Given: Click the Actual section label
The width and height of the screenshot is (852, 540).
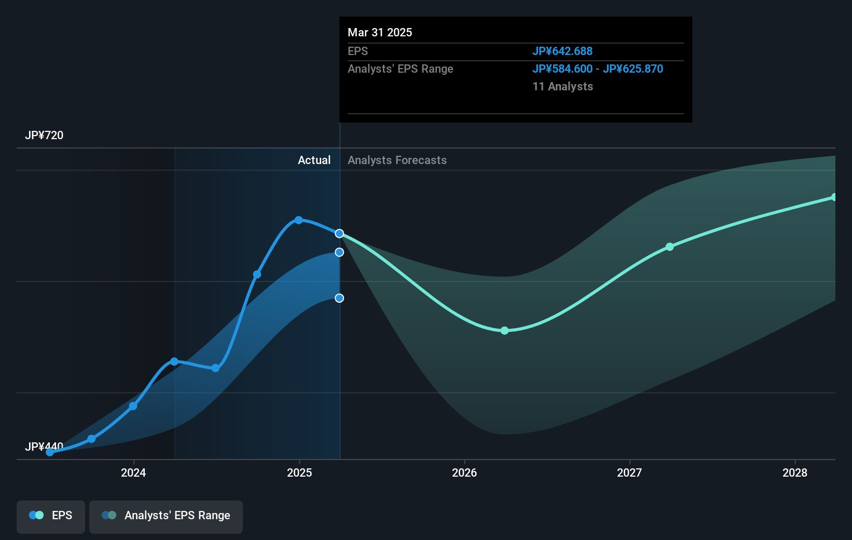Looking at the screenshot, I should (x=314, y=160).
